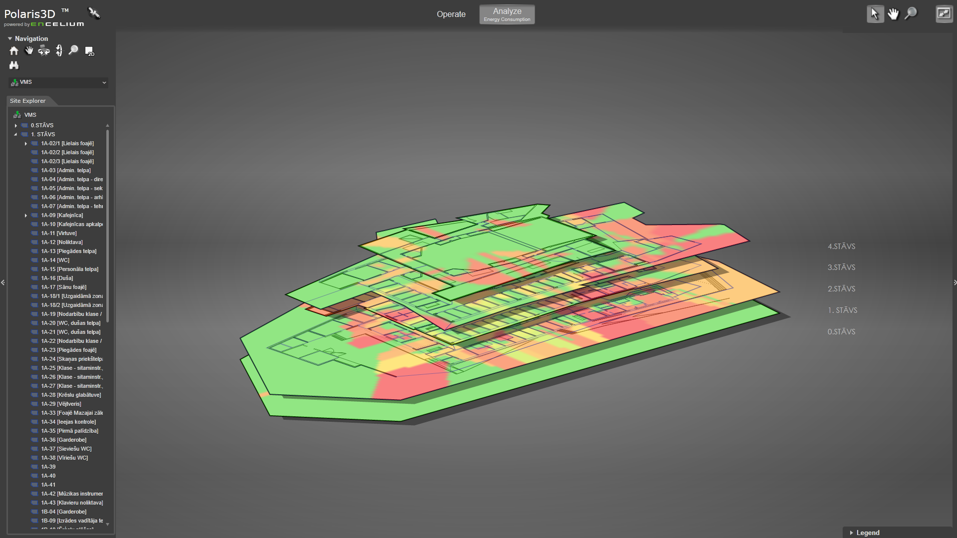Select the magnifier zoom tool at top right
Viewport: 957px width, 538px height.
[x=911, y=13]
